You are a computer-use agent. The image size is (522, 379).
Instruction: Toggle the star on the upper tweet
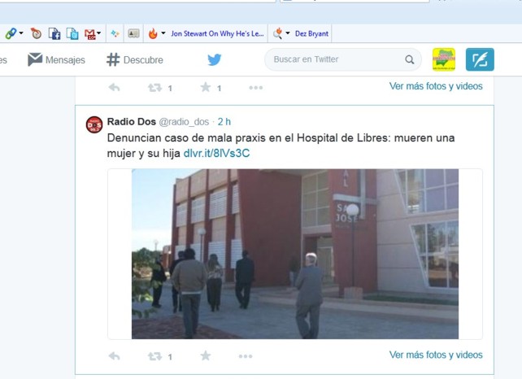pos(205,87)
